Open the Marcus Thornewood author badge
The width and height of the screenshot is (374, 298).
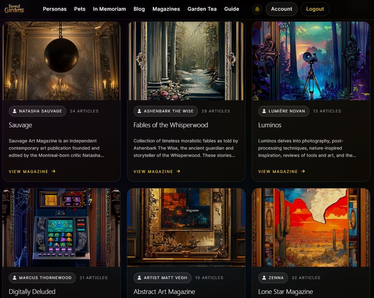pyautogui.click(x=42, y=278)
